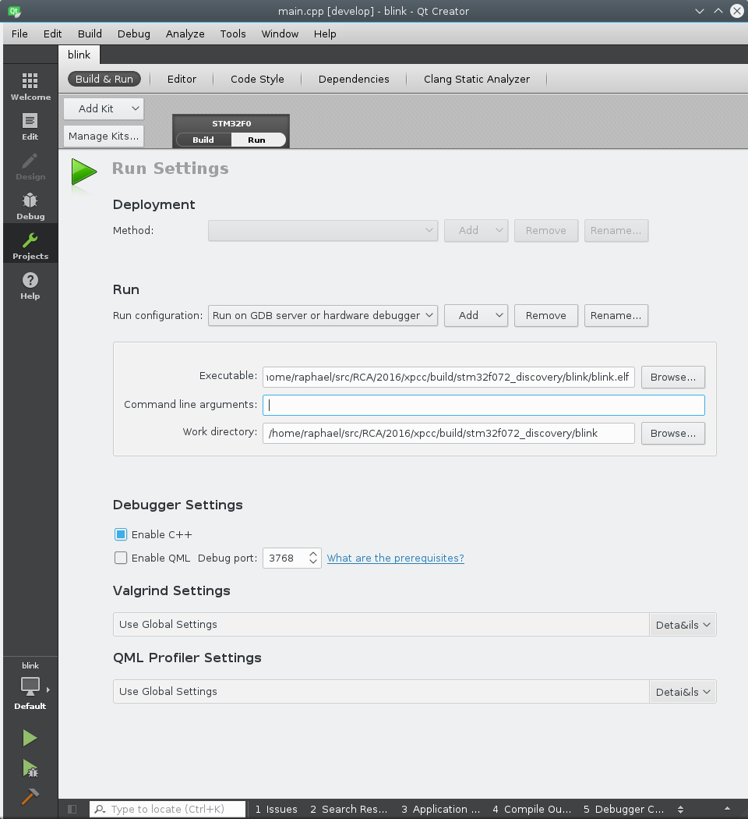Focus the Debug port number field
Viewport: 748px width, 819px height.
click(x=285, y=558)
